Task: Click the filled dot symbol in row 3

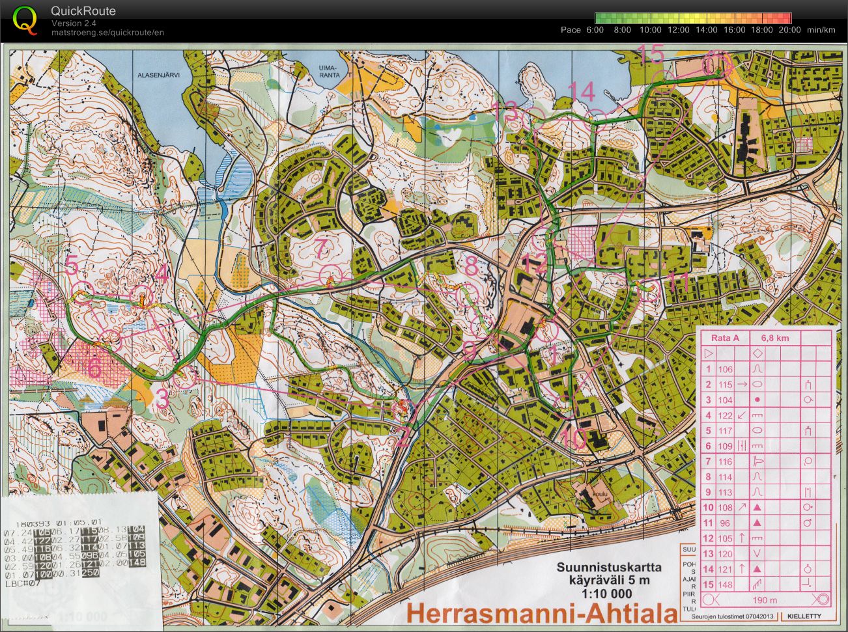Action: (x=757, y=400)
